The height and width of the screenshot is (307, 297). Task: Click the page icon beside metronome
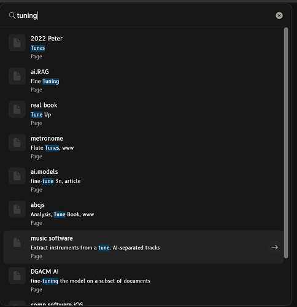point(17,142)
